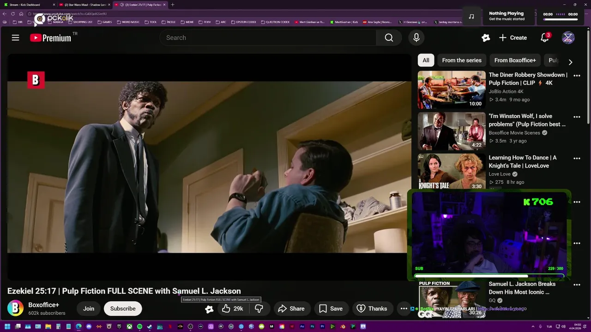Open The Diner Robbery Showdown video thumbnail
591x332 pixels.
coord(452,89)
